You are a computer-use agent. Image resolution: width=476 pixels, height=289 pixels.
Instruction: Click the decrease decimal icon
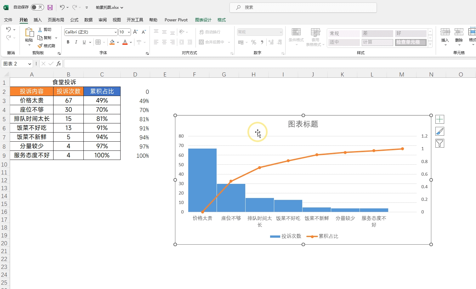pyautogui.click(x=279, y=42)
